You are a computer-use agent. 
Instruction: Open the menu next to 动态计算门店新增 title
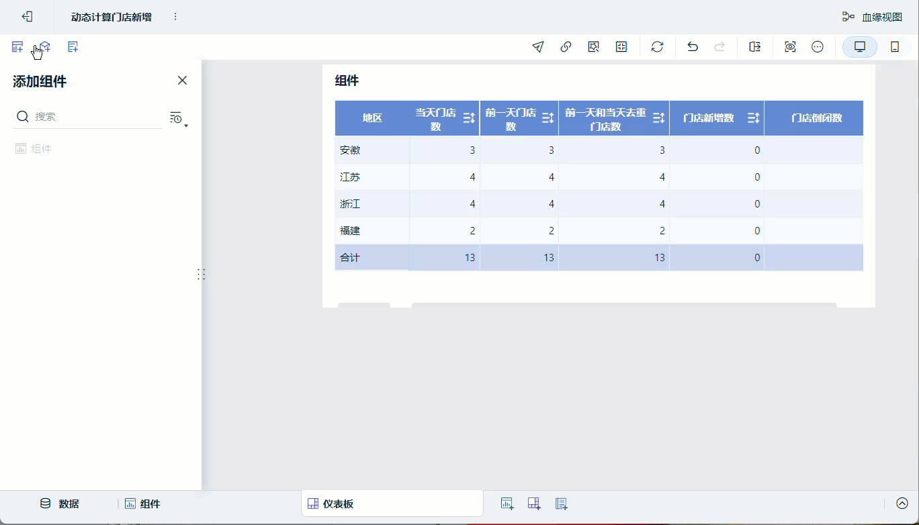[x=175, y=16]
